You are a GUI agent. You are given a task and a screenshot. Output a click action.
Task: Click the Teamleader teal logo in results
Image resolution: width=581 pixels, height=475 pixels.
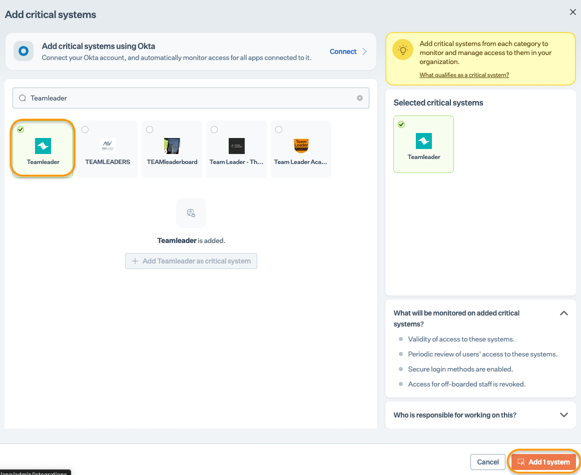click(x=43, y=146)
